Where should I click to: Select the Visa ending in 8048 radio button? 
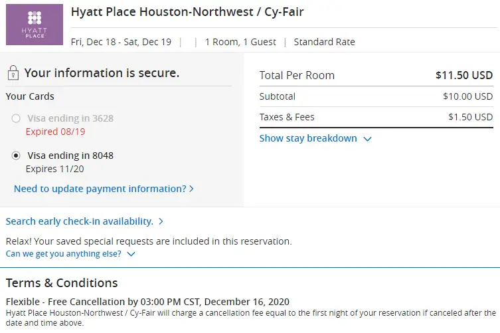16,156
